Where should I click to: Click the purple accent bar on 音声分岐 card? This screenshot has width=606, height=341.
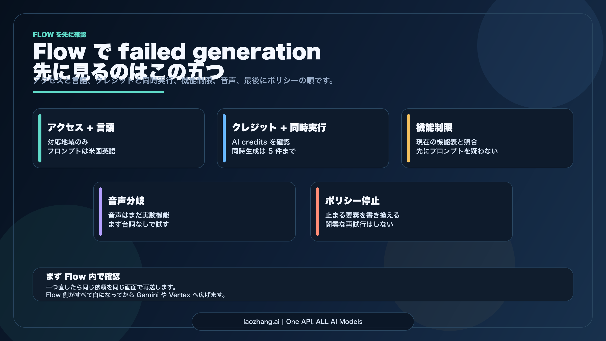[100, 211]
